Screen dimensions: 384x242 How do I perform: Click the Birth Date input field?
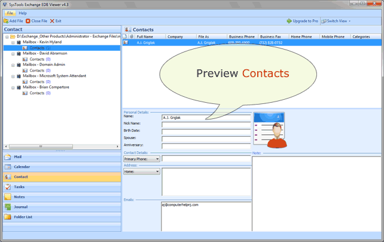click(x=206, y=132)
